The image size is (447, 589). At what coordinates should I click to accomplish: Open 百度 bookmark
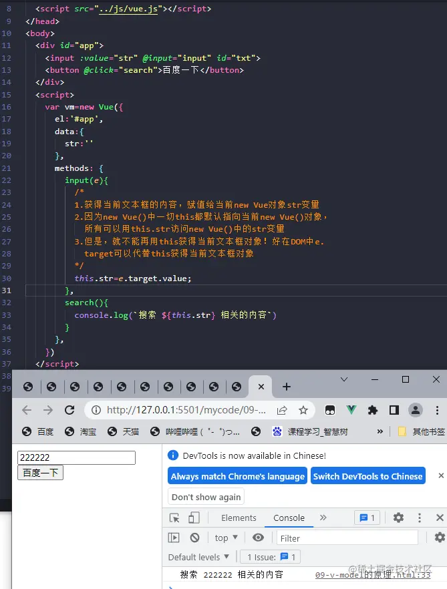point(37,431)
